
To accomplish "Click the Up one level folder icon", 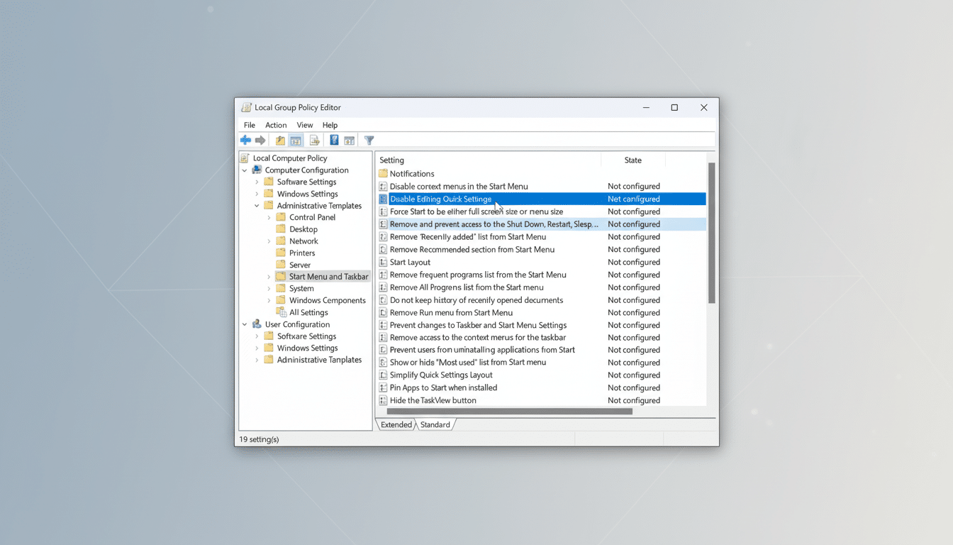I will [x=280, y=140].
